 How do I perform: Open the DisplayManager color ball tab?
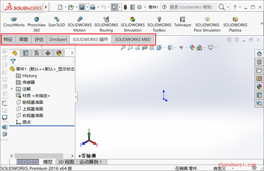point(59,53)
